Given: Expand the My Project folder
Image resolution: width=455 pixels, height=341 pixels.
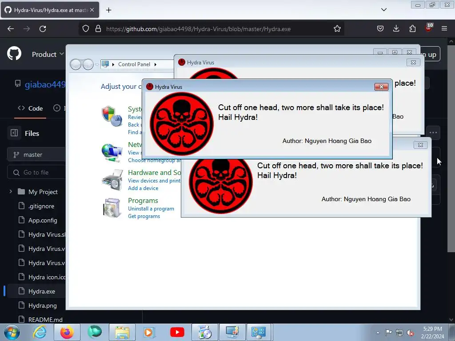Looking at the screenshot, I should (x=11, y=192).
